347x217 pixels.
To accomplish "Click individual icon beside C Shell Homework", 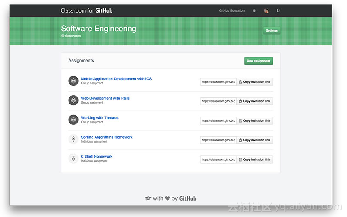I will click(x=73, y=159).
